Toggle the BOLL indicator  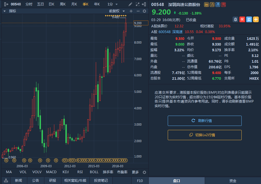pos(94,172)
